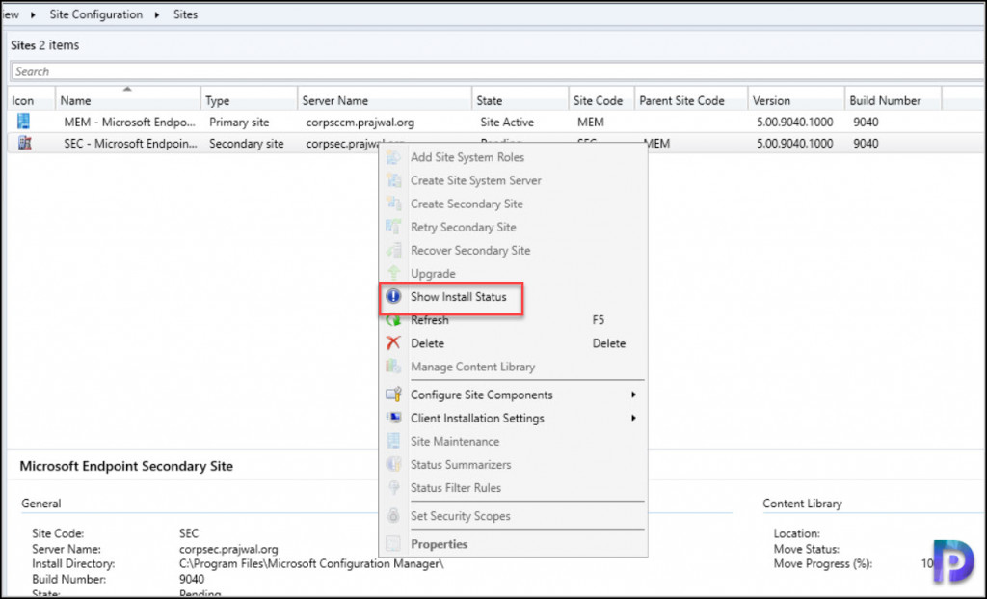Open Sites breadcrumb
Image resolution: width=987 pixels, height=599 pixels.
click(x=185, y=14)
